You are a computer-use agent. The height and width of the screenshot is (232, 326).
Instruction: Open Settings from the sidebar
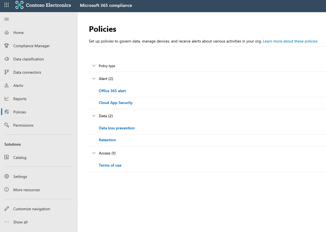tap(20, 176)
